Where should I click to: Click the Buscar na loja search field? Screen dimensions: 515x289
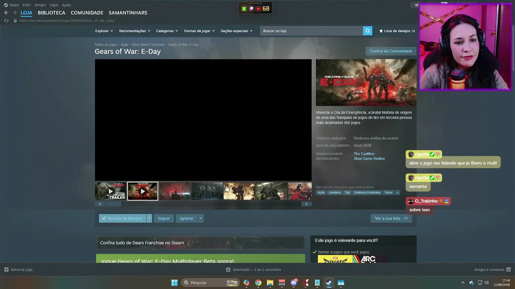pos(311,31)
